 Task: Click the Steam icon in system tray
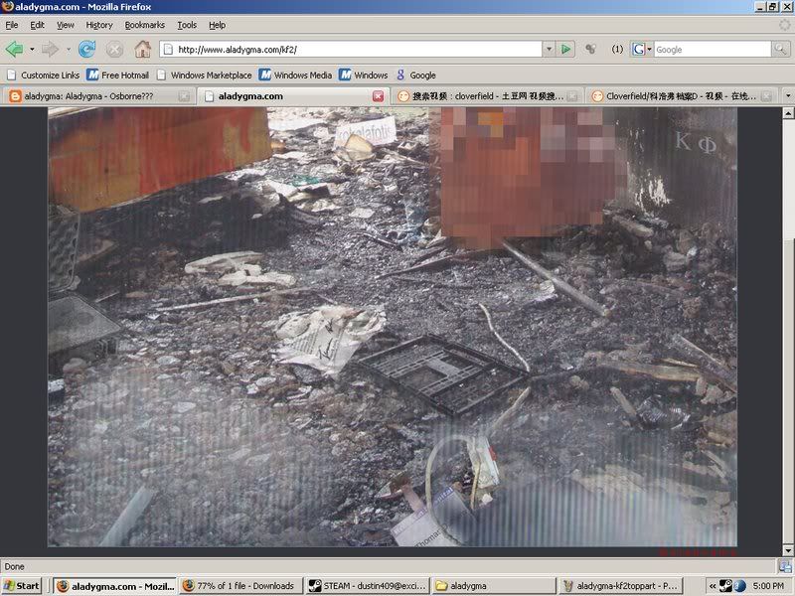tap(725, 586)
